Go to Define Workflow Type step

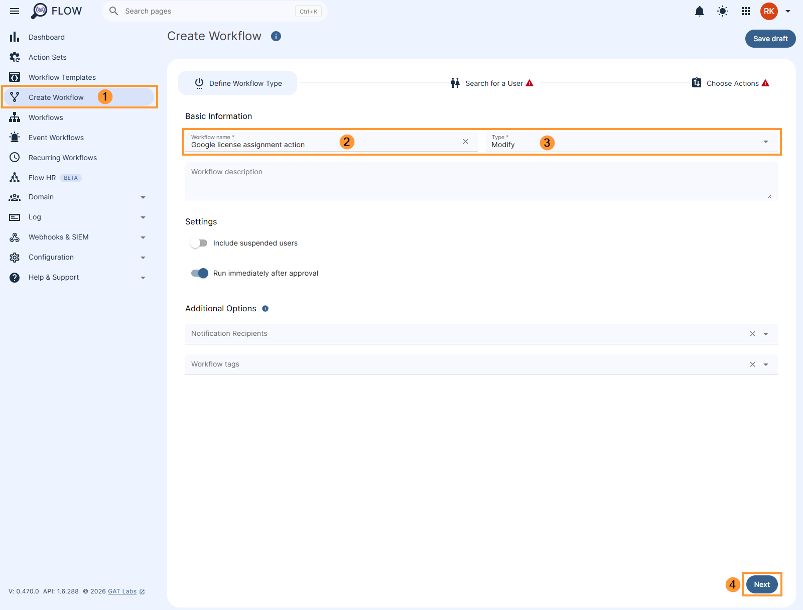(x=238, y=83)
